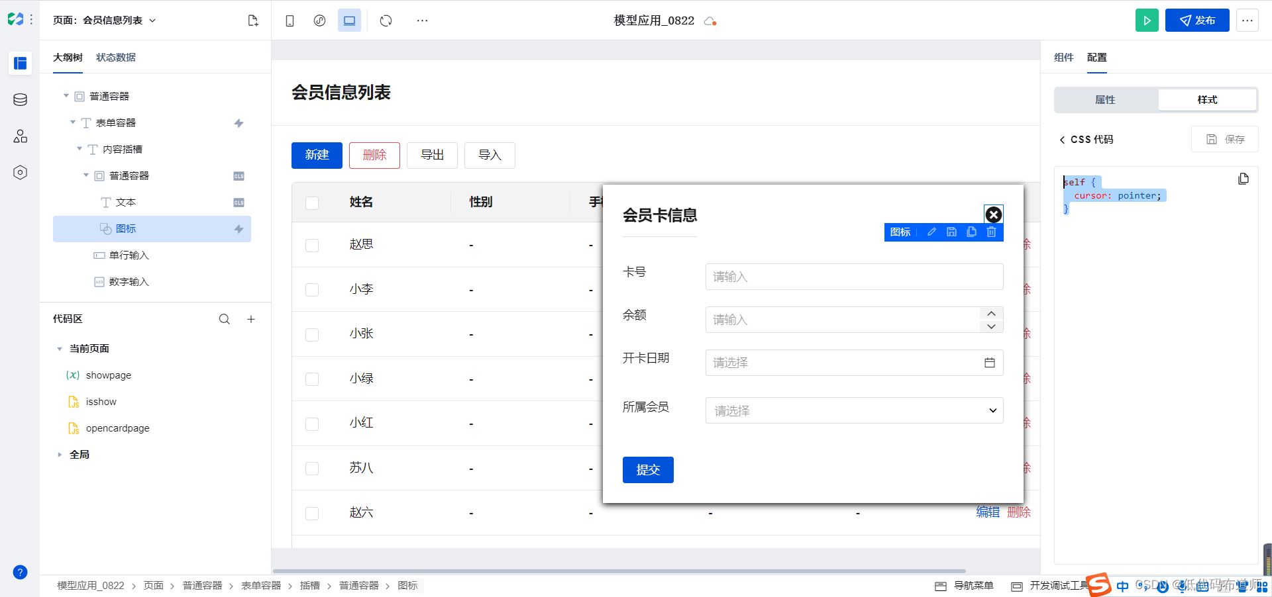Click the edit pencil on 图标 toolbar

pos(931,232)
